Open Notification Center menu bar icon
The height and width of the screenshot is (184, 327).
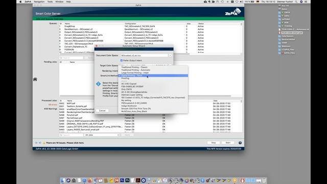(x=306, y=2)
